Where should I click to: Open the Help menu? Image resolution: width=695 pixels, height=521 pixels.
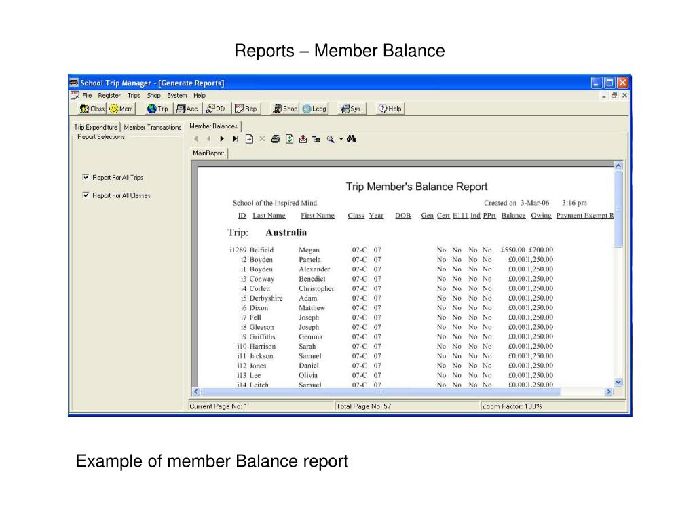tap(200, 95)
